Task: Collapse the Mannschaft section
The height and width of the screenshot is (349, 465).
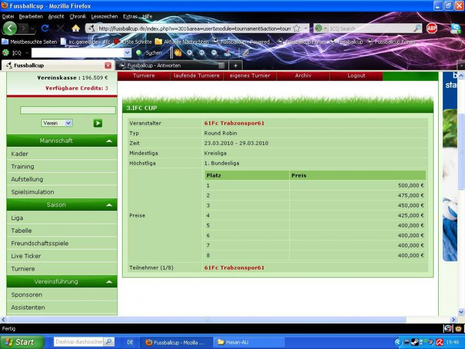Action: [x=109, y=141]
